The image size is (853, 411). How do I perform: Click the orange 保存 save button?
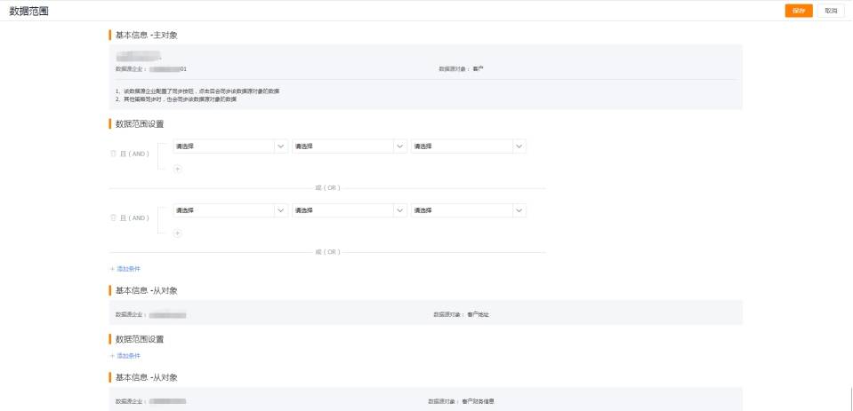(799, 11)
